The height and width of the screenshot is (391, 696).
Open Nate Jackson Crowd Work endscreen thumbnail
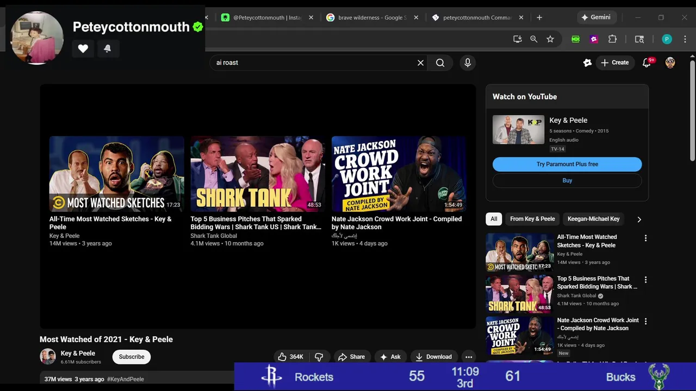tap(399, 174)
